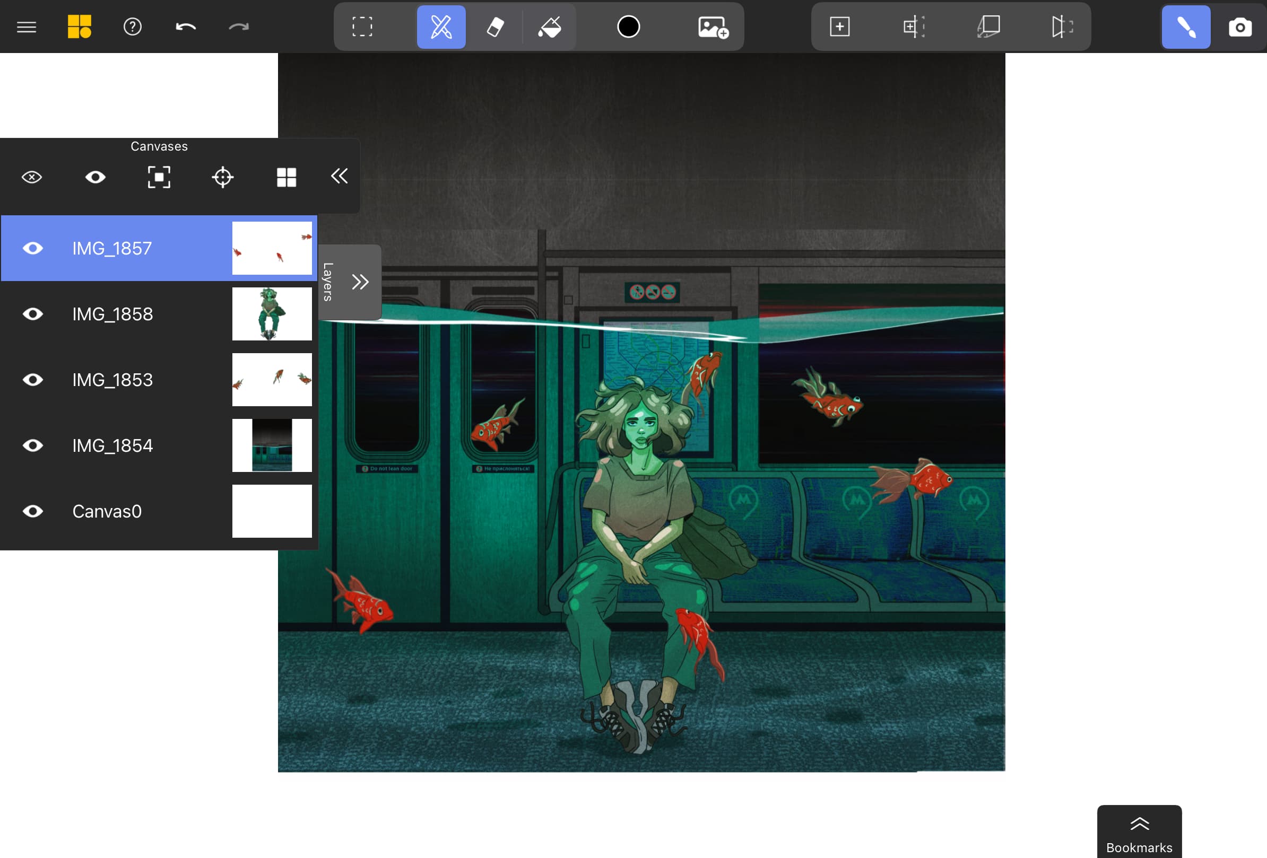Viewport: 1267px width, 858px height.
Task: Open the hamburger main menu
Action: [26, 27]
